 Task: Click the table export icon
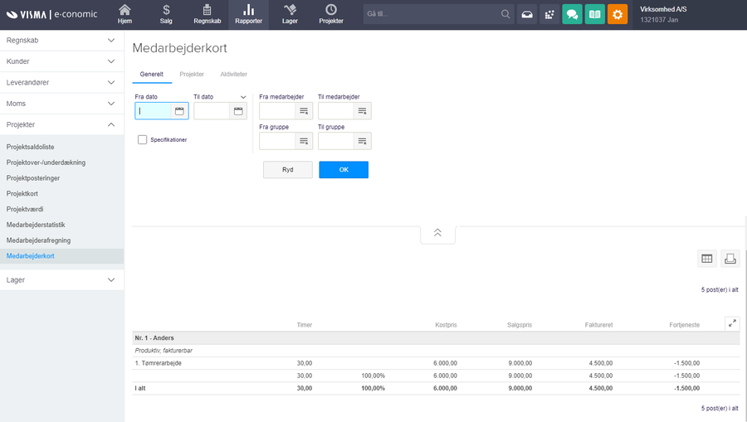pos(707,259)
